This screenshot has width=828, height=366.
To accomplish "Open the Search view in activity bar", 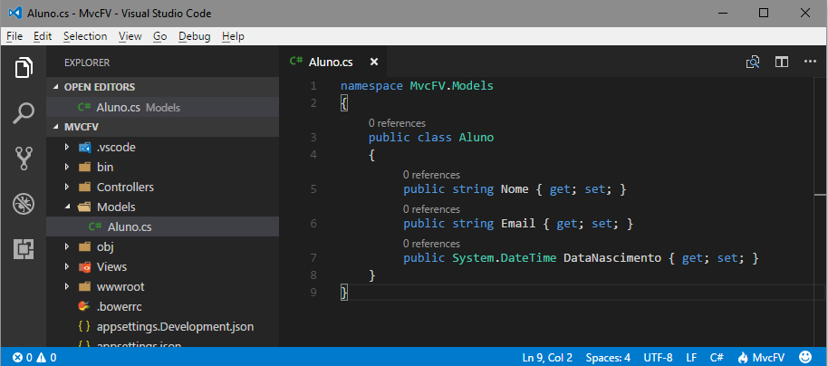I will click(24, 113).
